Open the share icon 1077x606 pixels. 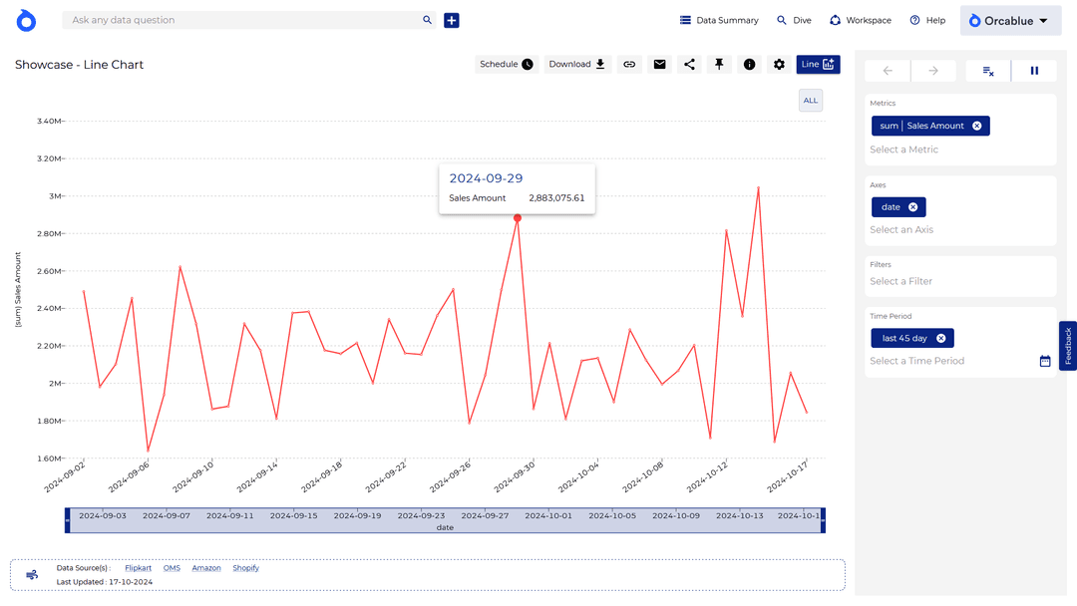pos(689,65)
